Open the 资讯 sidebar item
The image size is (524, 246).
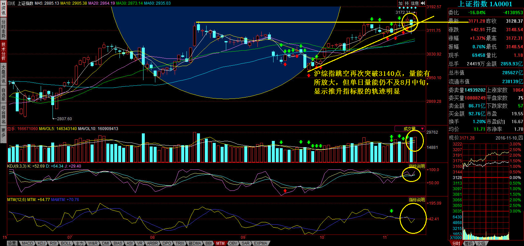[3, 9]
